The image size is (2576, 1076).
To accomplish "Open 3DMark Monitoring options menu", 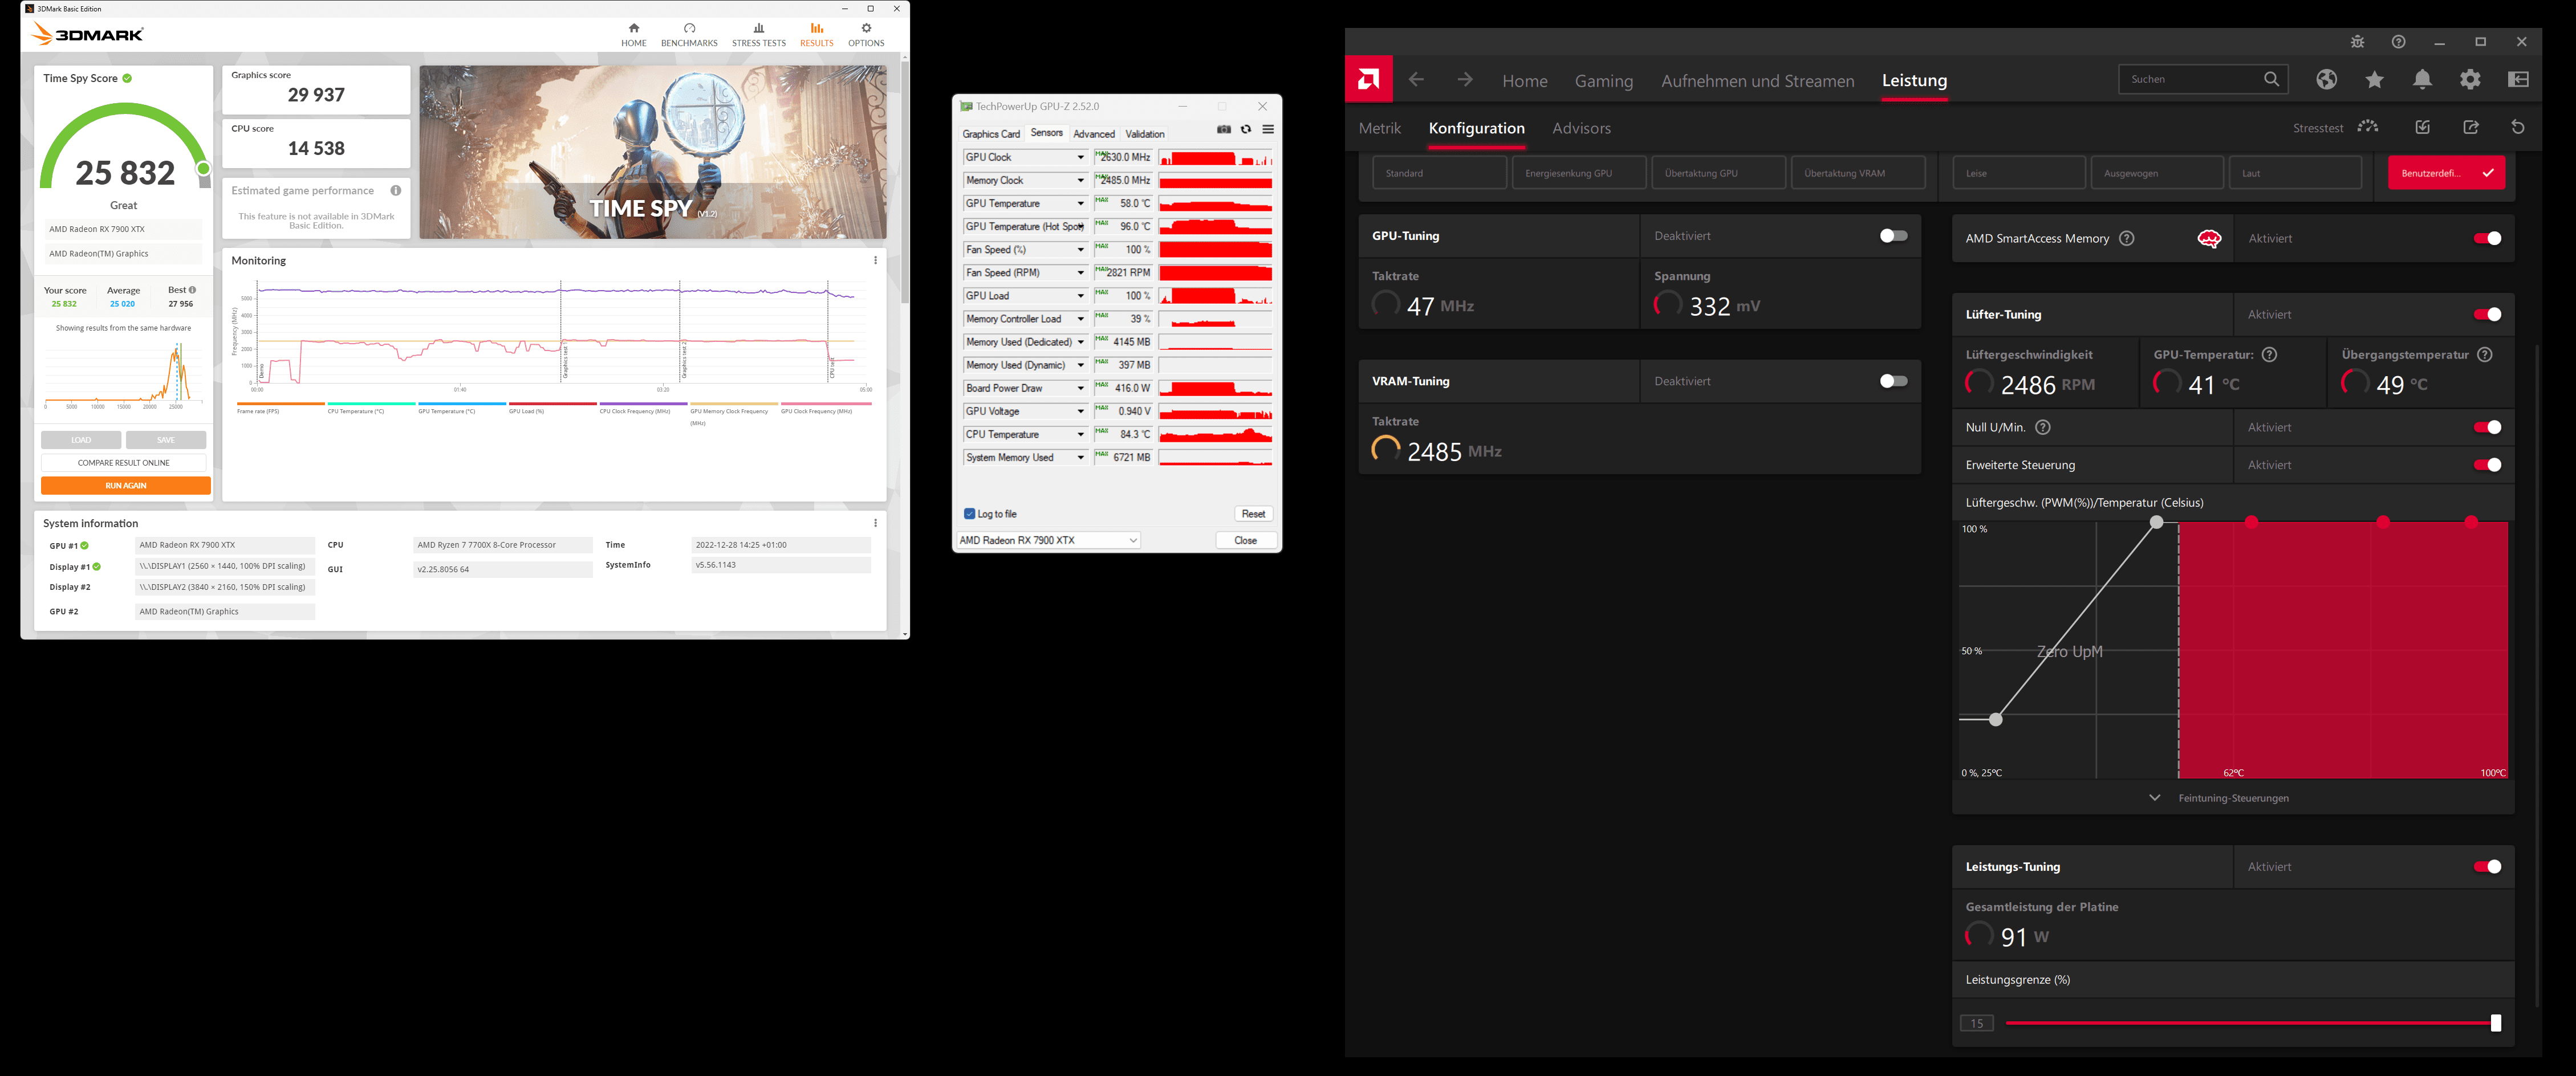I will pos(875,261).
